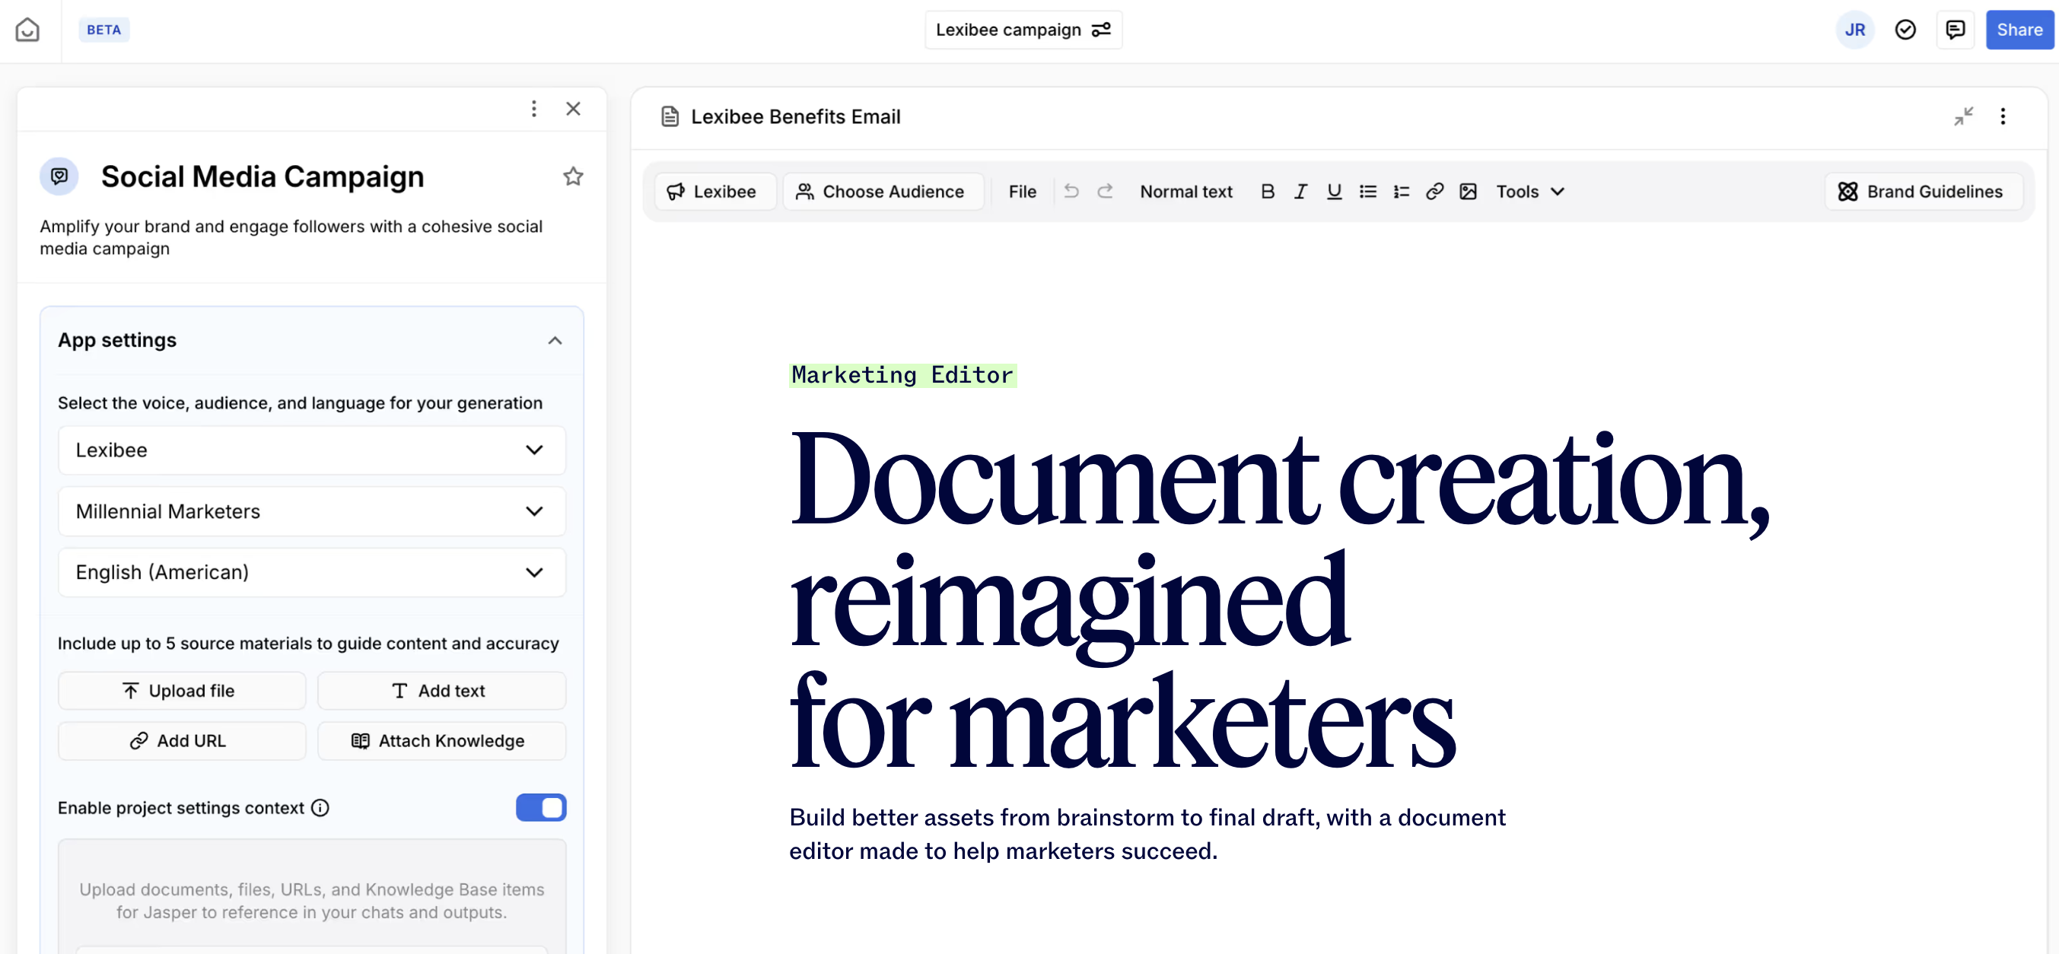Open the Social Media Campaign panel kebab menu

pyautogui.click(x=534, y=109)
